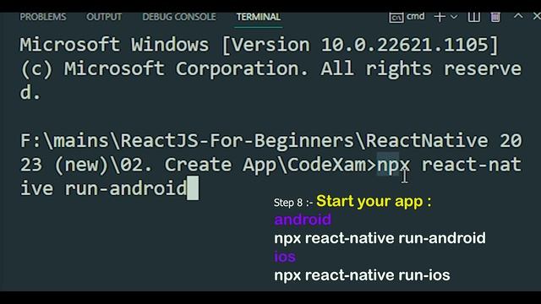Kill terminal using trash icon
Image resolution: width=541 pixels, height=304 pixels.
coord(495,17)
